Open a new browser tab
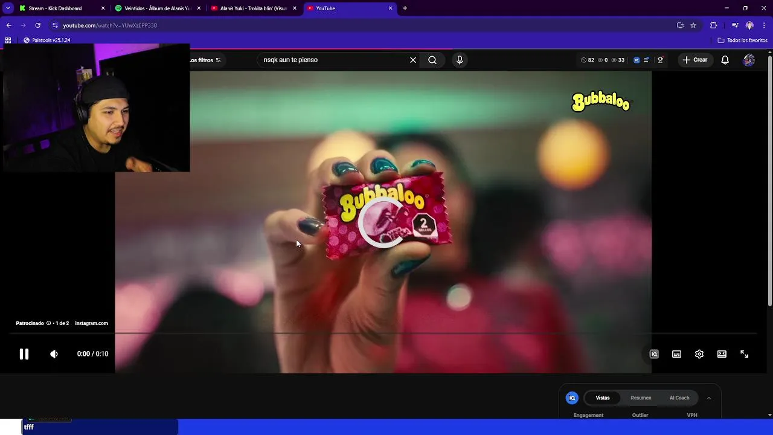The width and height of the screenshot is (773, 435). click(405, 8)
